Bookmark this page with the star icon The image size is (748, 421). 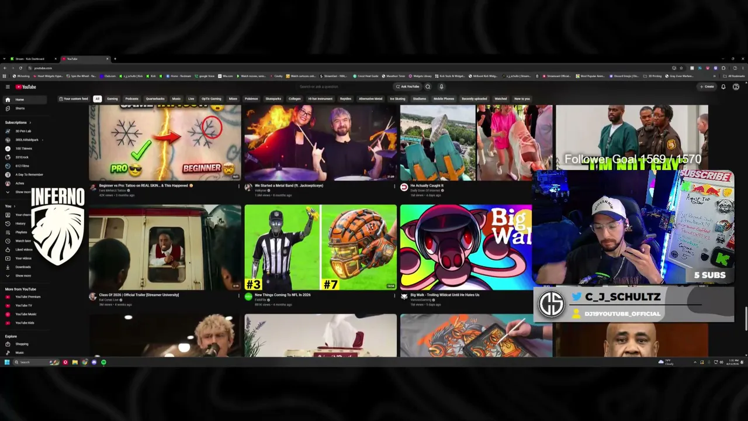pos(681,68)
